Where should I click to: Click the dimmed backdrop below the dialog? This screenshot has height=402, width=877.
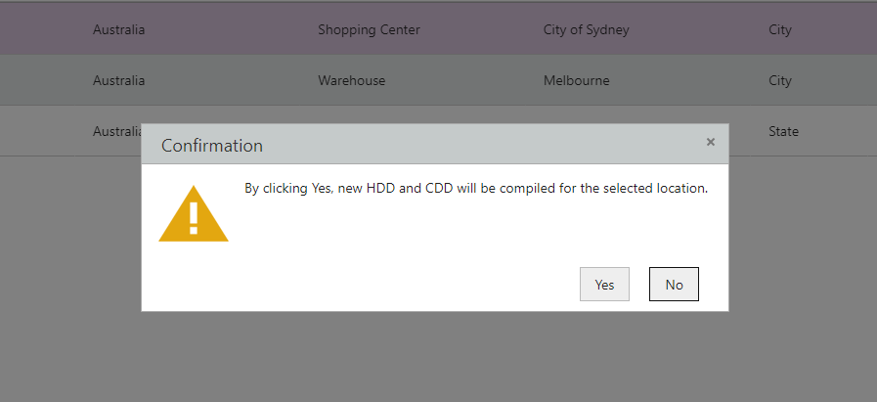coord(438,357)
